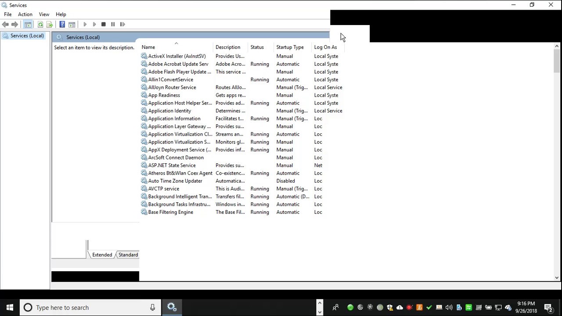
Task: Sort by the Log On As column header
Action: coord(326,47)
